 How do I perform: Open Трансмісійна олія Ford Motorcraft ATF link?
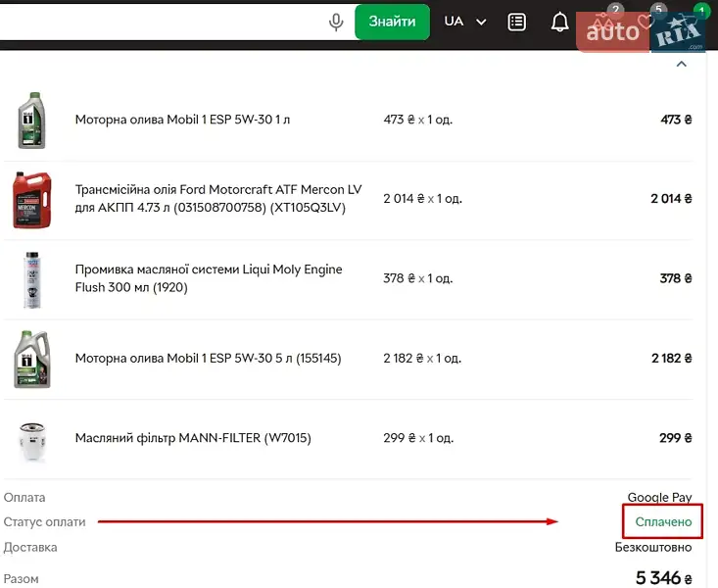[218, 198]
